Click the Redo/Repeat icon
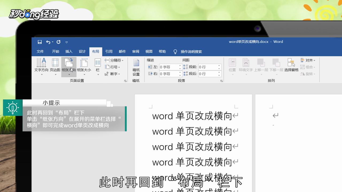 (59, 42)
